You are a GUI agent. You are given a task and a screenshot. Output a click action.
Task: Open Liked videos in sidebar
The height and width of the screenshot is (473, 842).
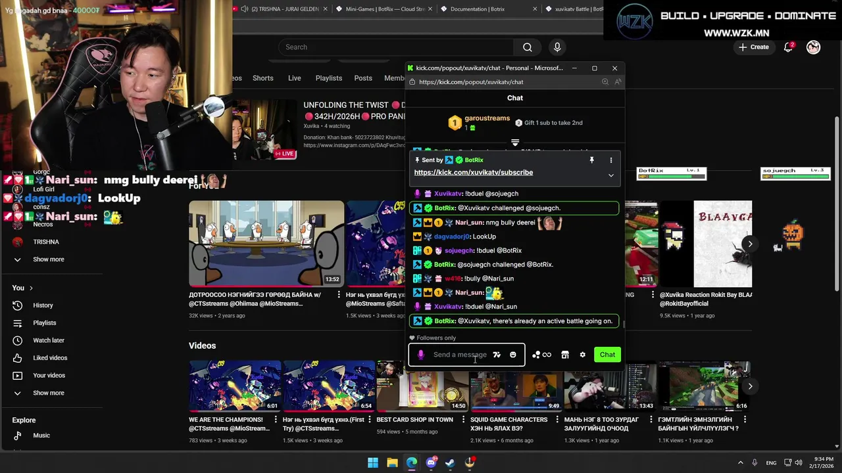(x=50, y=358)
